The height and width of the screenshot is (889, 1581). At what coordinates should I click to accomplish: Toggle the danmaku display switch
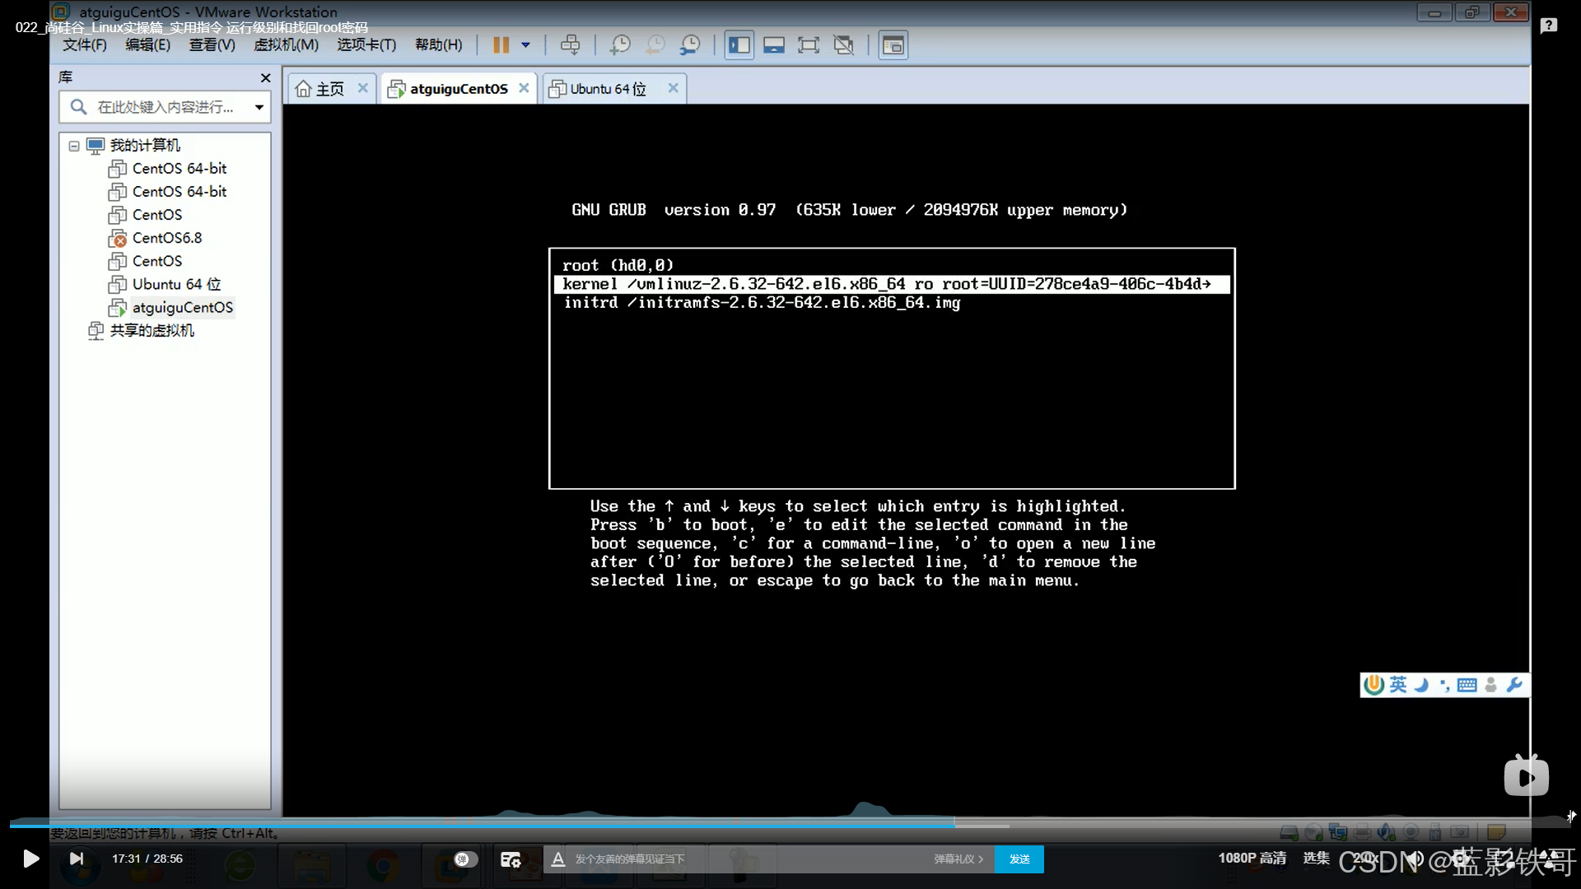pyautogui.click(x=465, y=859)
